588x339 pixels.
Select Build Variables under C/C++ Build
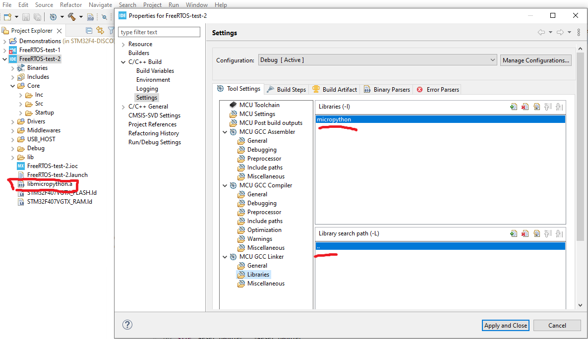(155, 71)
